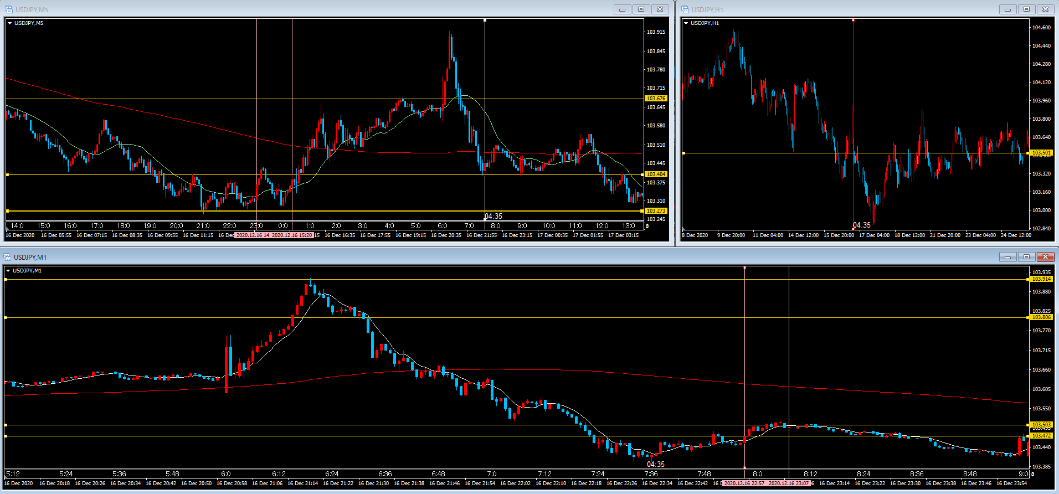This screenshot has height=494, width=1059.
Task: Open the USDJPY,H1 chart dropdown arrow
Action: pyautogui.click(x=686, y=23)
